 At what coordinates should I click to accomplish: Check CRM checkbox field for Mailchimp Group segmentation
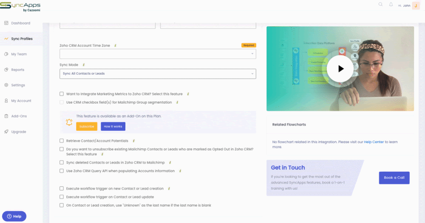[62, 102]
